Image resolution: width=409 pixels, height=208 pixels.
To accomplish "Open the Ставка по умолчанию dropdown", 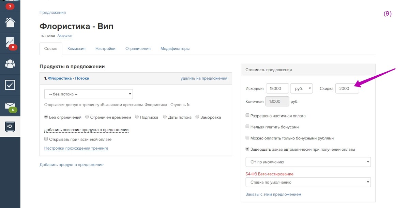I will coord(308,182).
